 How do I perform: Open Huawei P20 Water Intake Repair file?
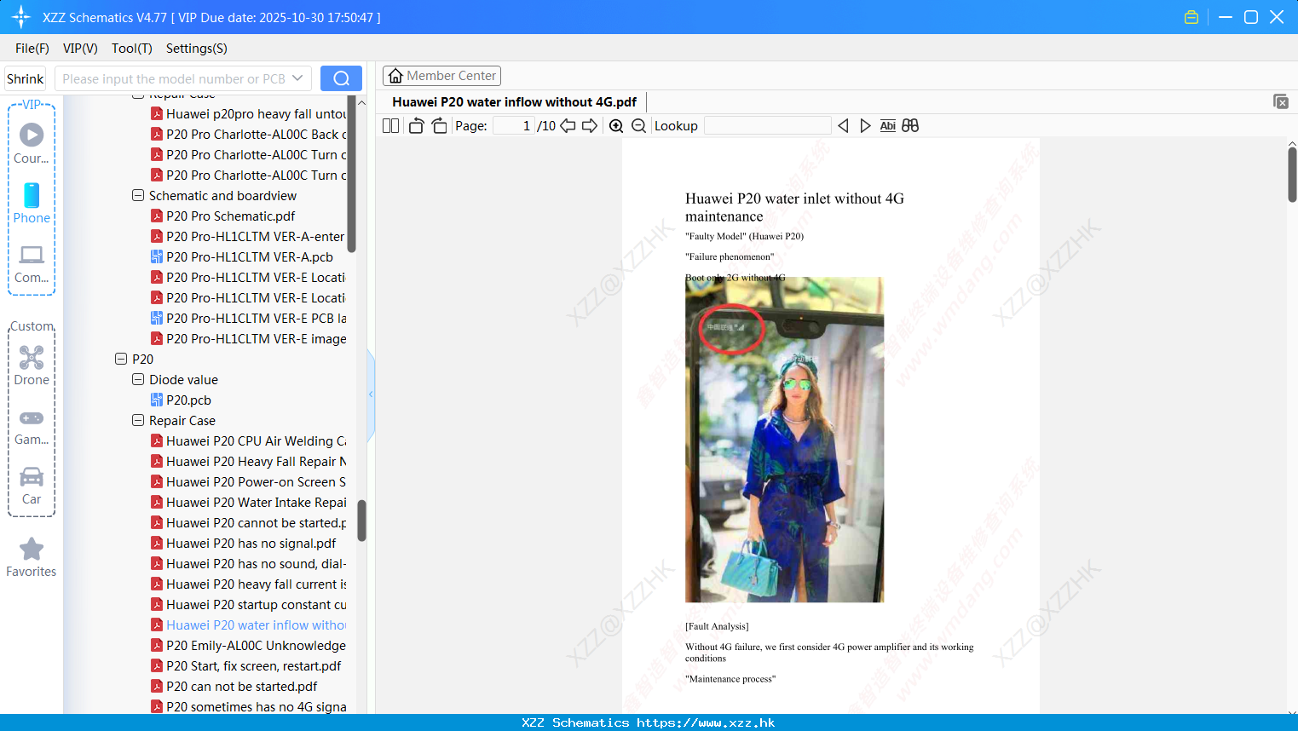[248, 502]
